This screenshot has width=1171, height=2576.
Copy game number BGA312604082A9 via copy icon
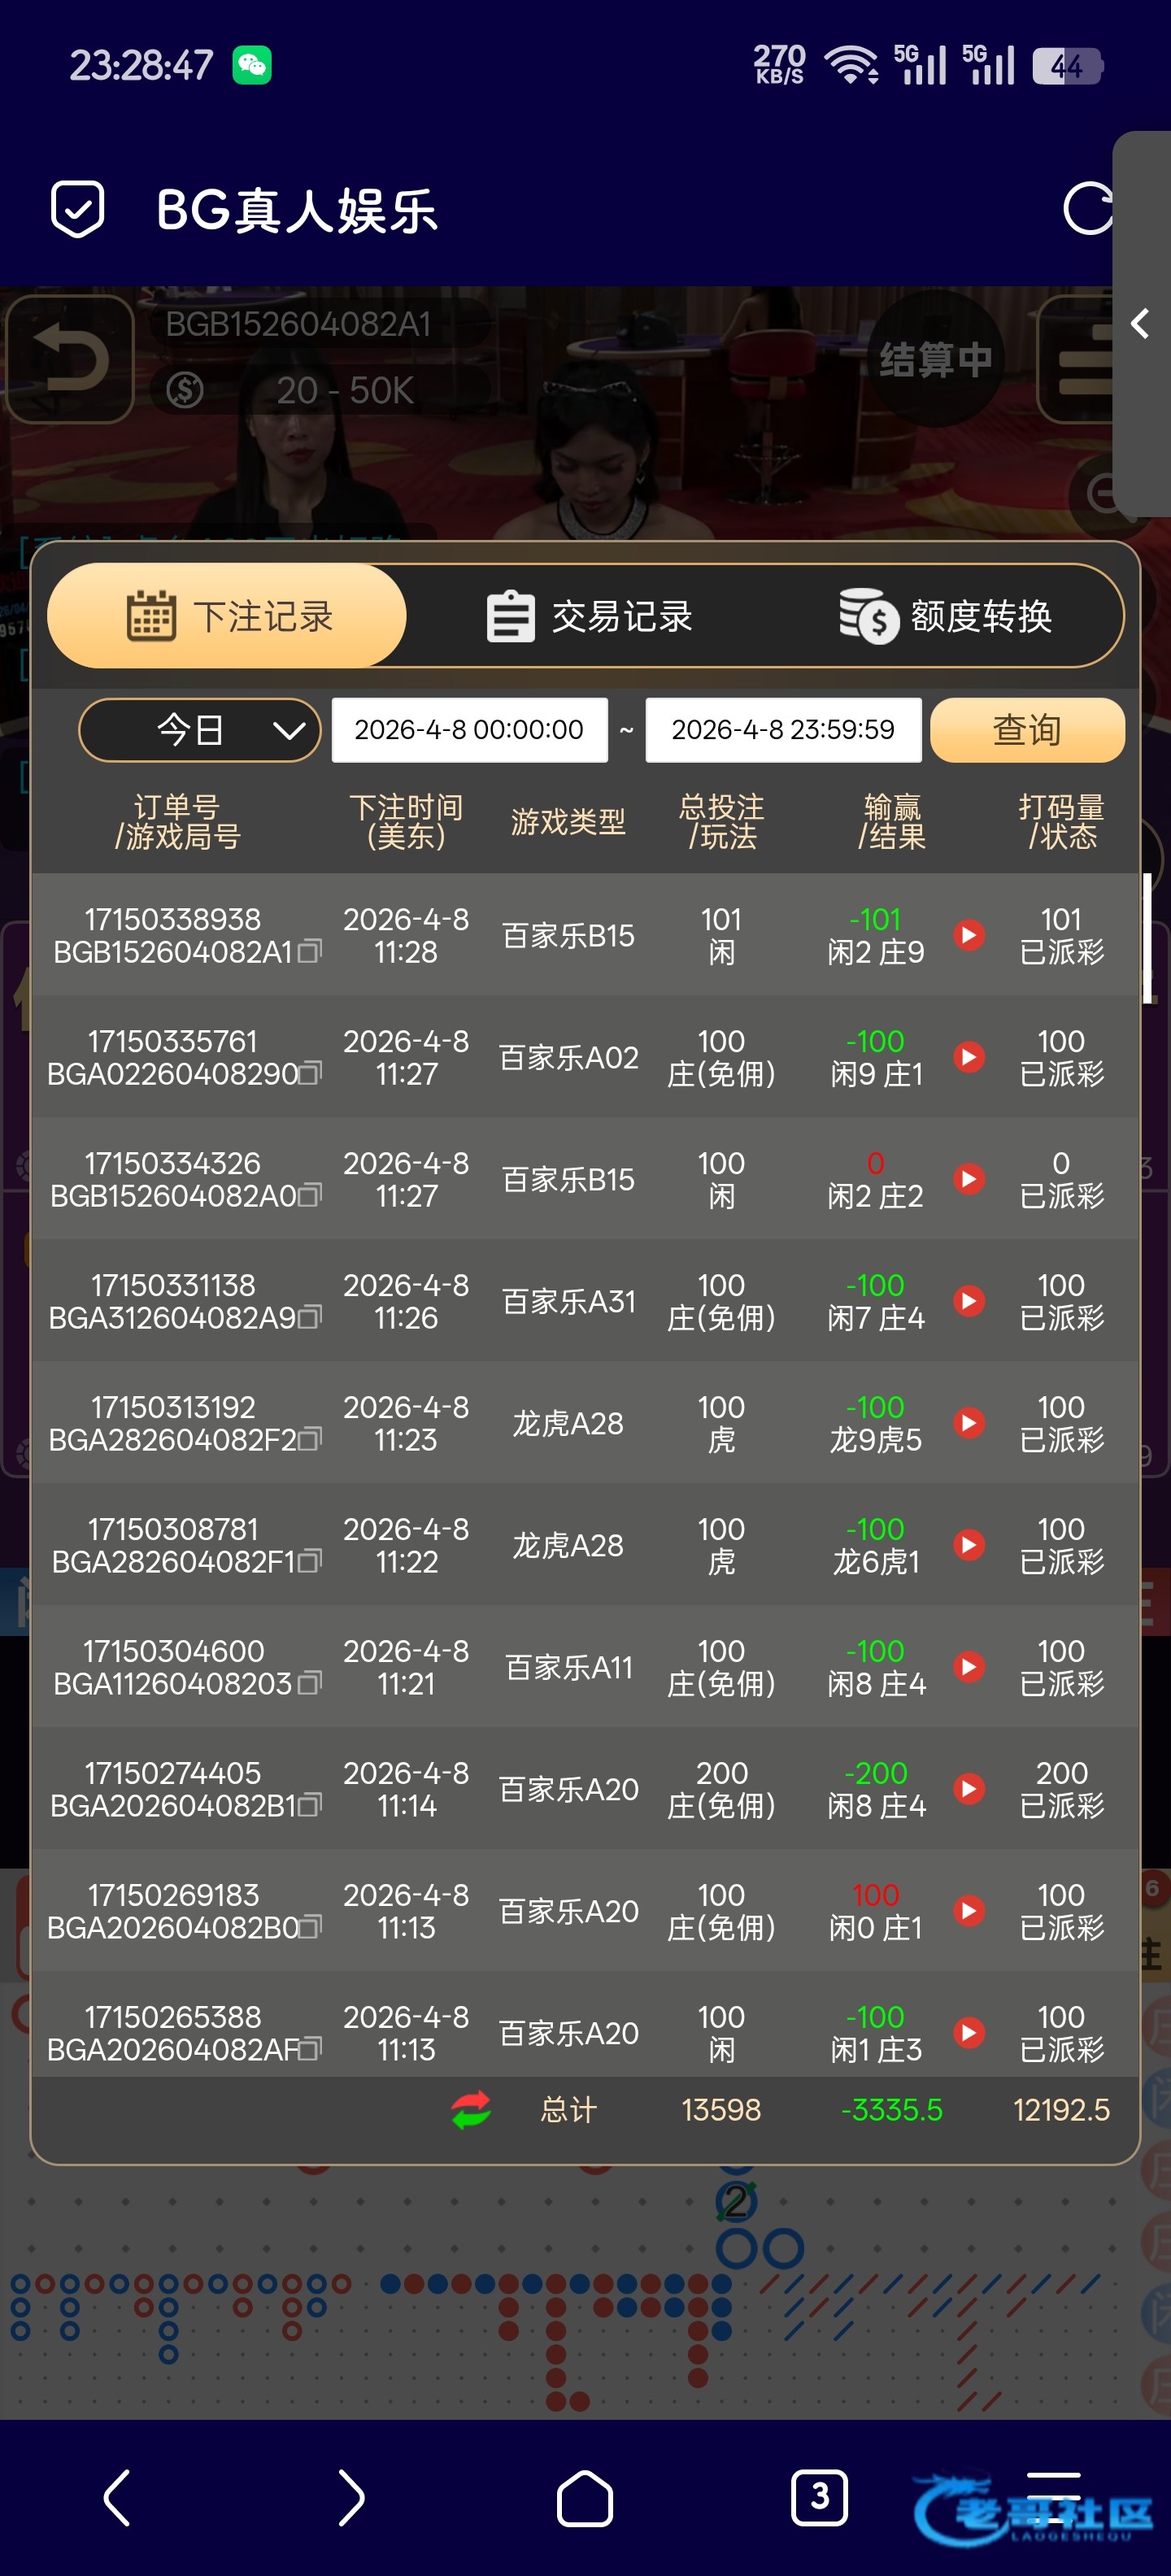(x=310, y=1318)
